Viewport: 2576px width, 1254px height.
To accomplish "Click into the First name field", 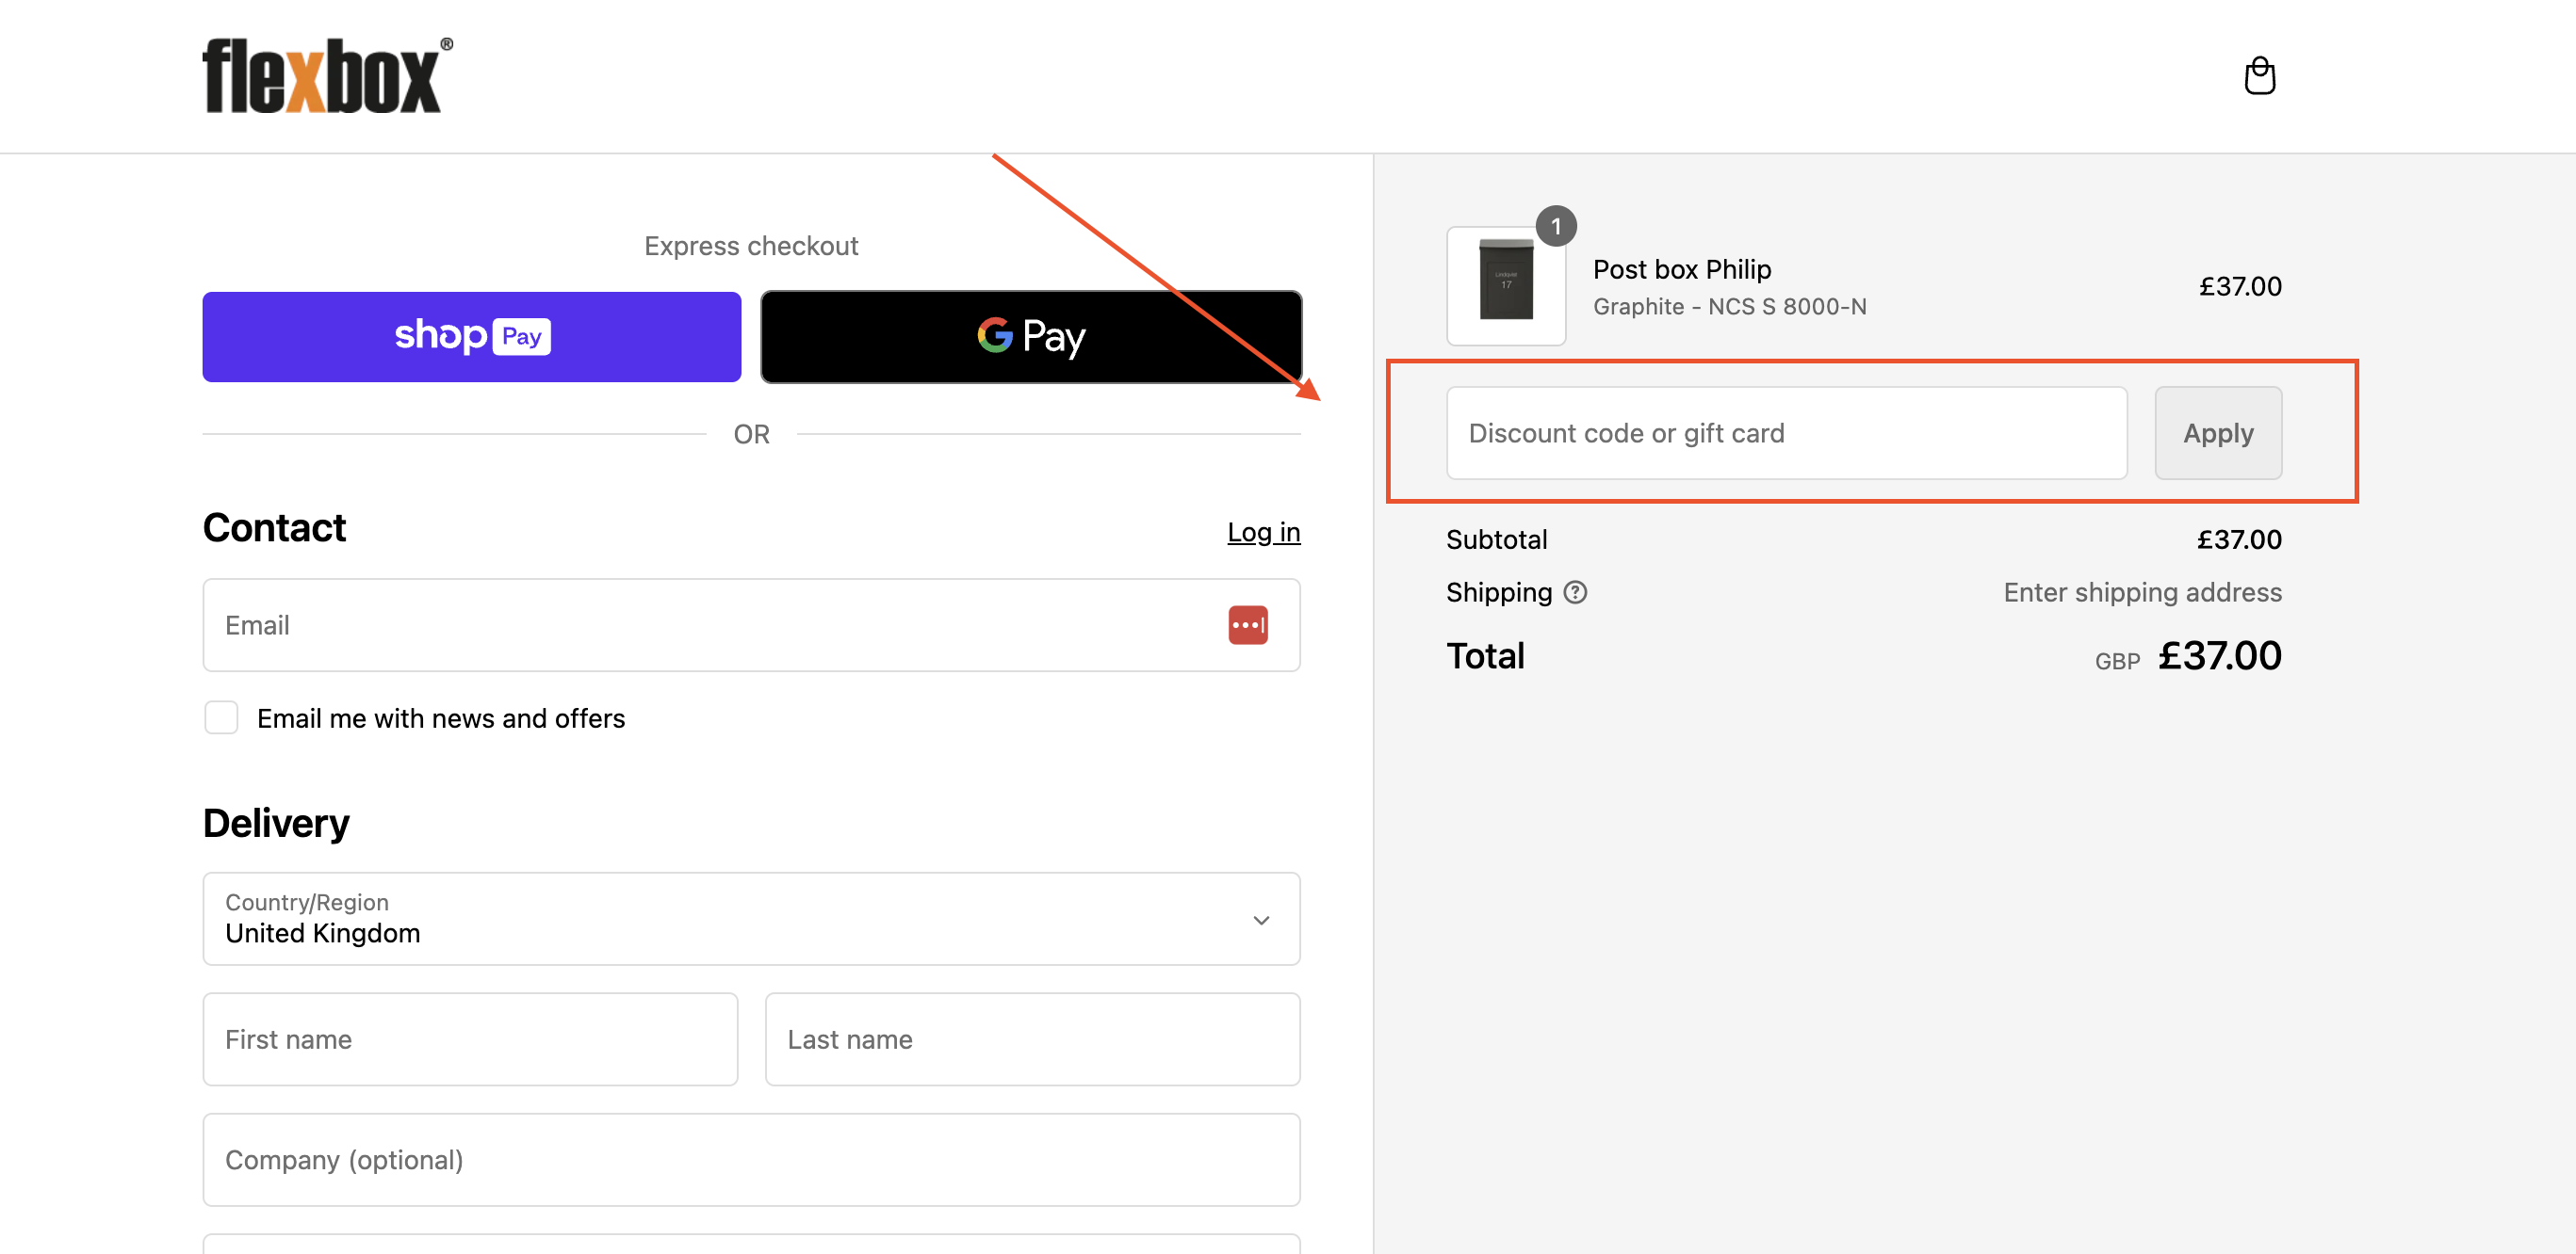I will (470, 1038).
